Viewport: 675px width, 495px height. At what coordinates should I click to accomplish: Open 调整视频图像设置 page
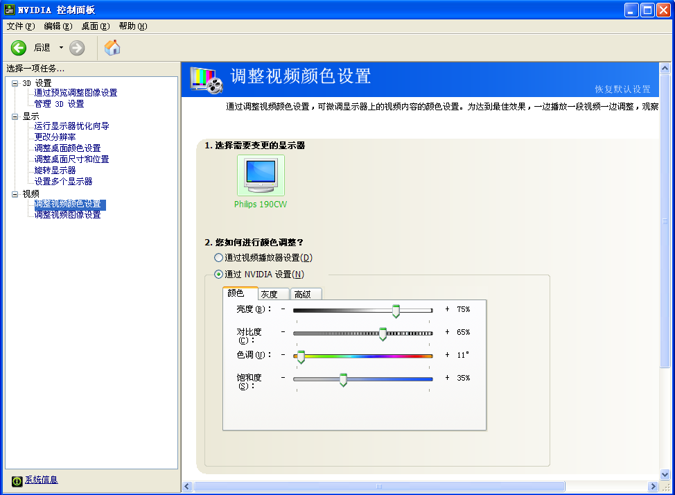(x=68, y=215)
